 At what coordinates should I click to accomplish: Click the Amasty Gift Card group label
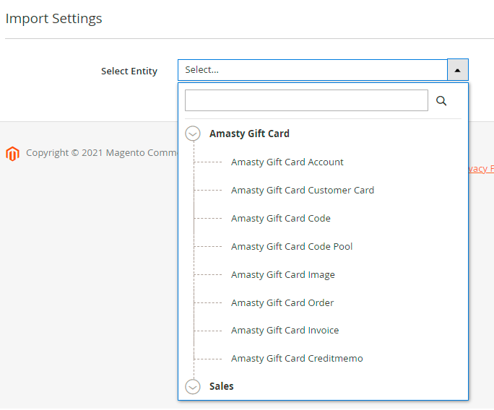[x=249, y=134]
